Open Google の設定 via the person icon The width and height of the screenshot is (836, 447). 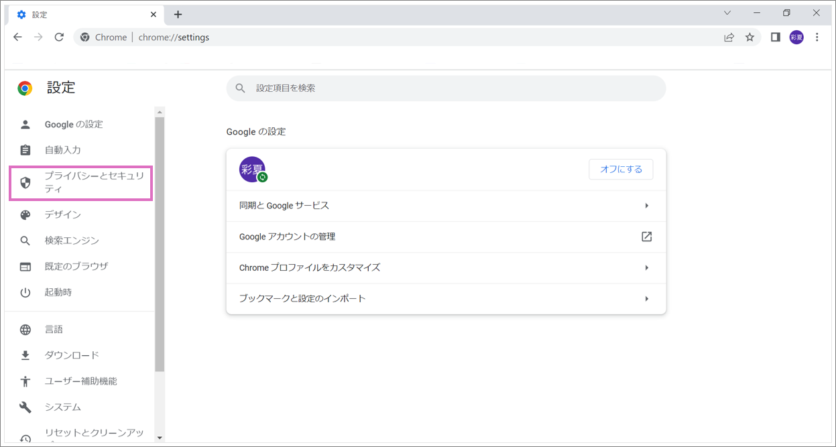(x=25, y=124)
